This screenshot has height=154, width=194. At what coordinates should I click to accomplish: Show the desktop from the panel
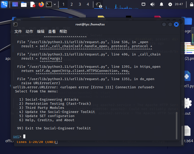[15, 4]
